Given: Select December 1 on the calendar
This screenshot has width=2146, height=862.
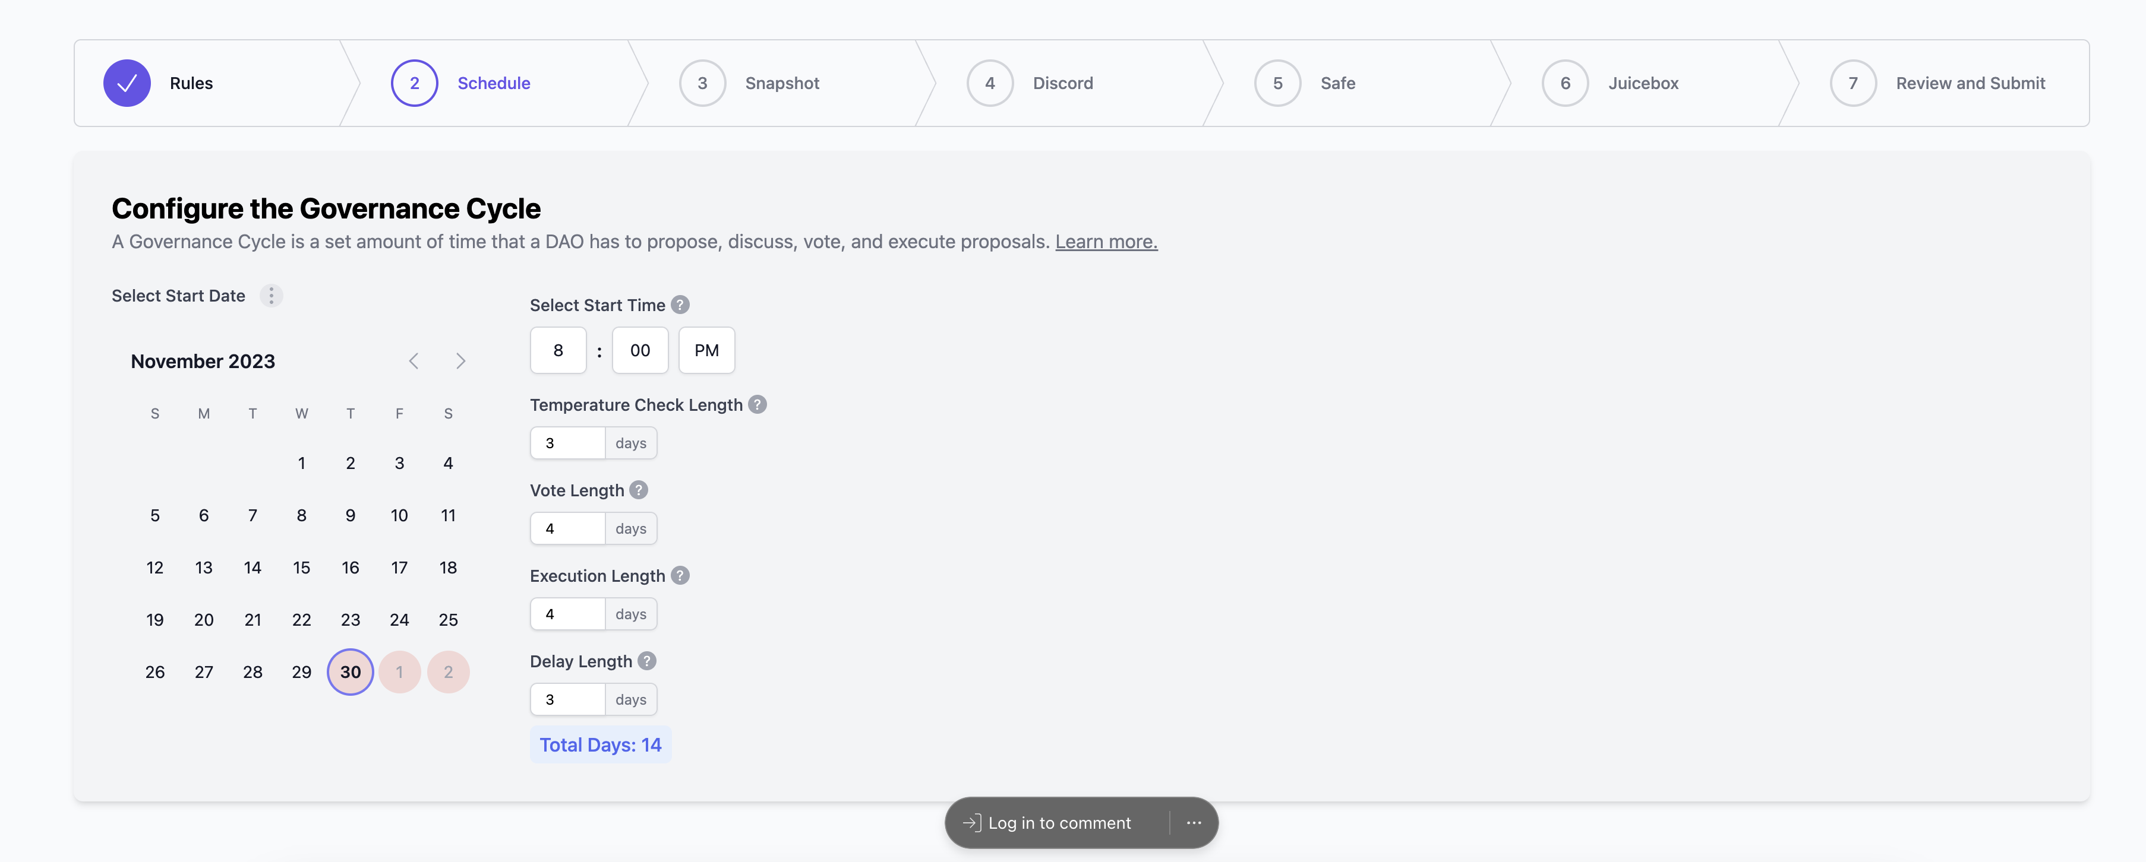Looking at the screenshot, I should [x=399, y=671].
